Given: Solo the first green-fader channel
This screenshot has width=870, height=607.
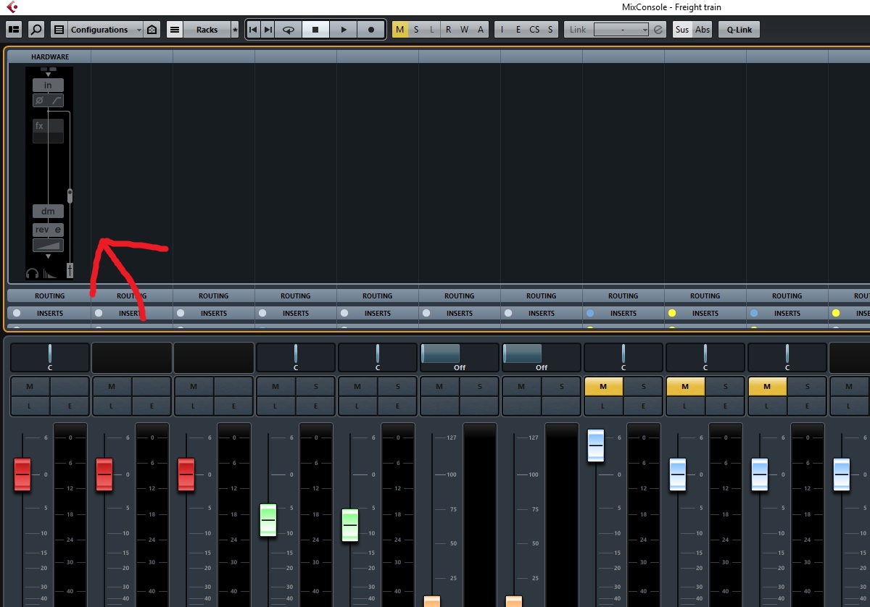Looking at the screenshot, I should 316,387.
